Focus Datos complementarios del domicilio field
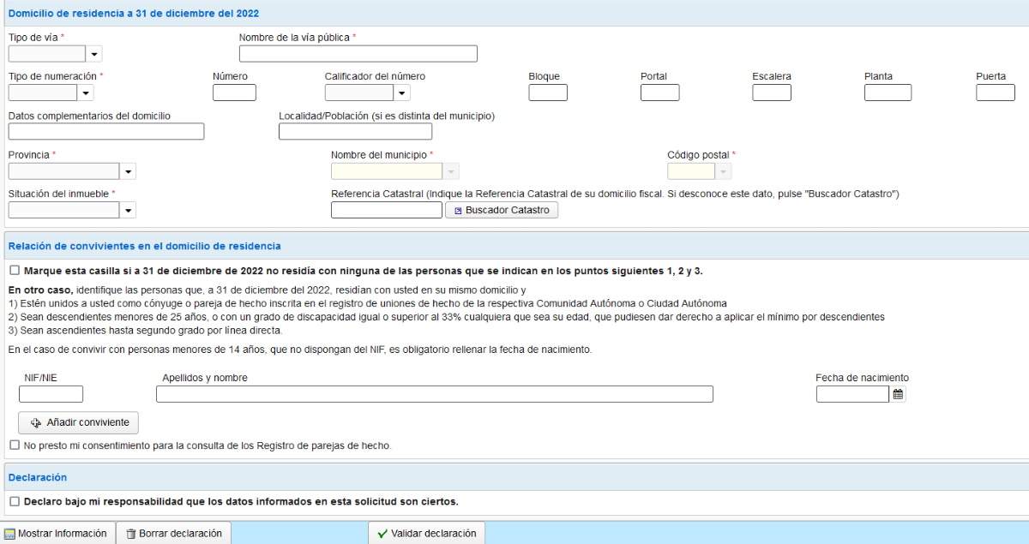 coord(106,131)
